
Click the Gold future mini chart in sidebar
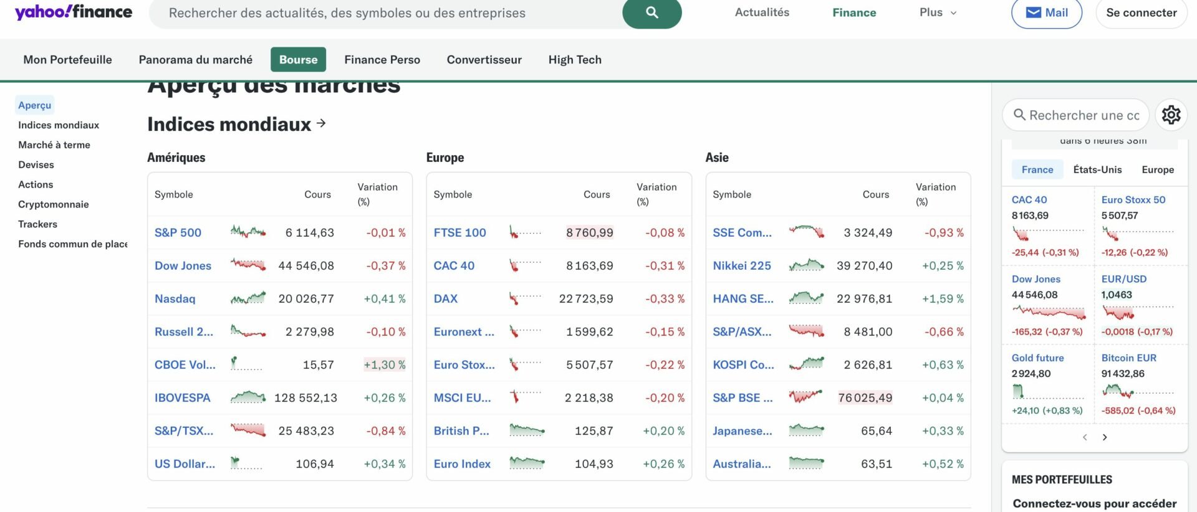coord(1048,392)
